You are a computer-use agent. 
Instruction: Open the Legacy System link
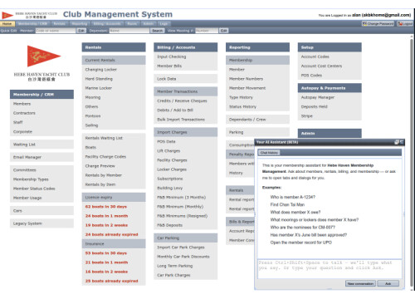pyautogui.click(x=27, y=223)
